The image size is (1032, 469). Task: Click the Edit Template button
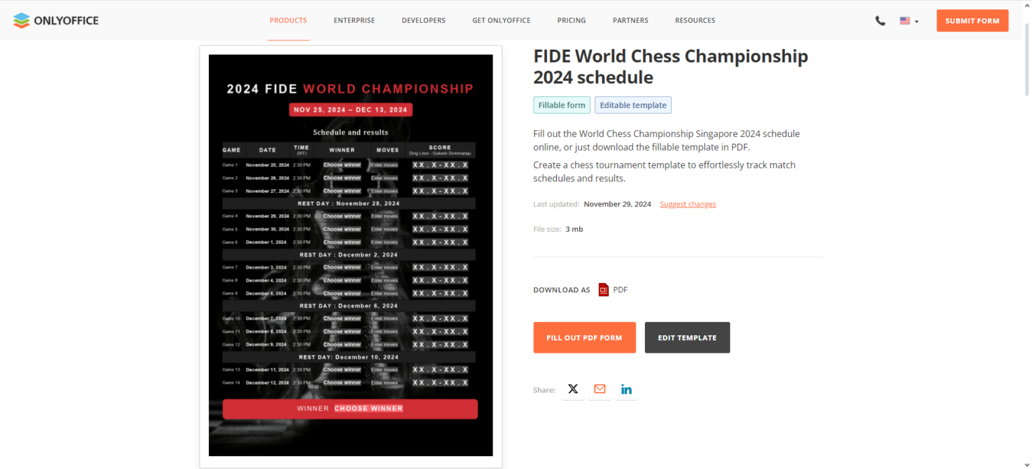tap(687, 337)
